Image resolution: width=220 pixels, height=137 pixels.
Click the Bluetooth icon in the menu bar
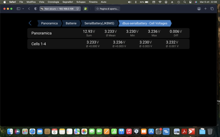tap(136, 2)
